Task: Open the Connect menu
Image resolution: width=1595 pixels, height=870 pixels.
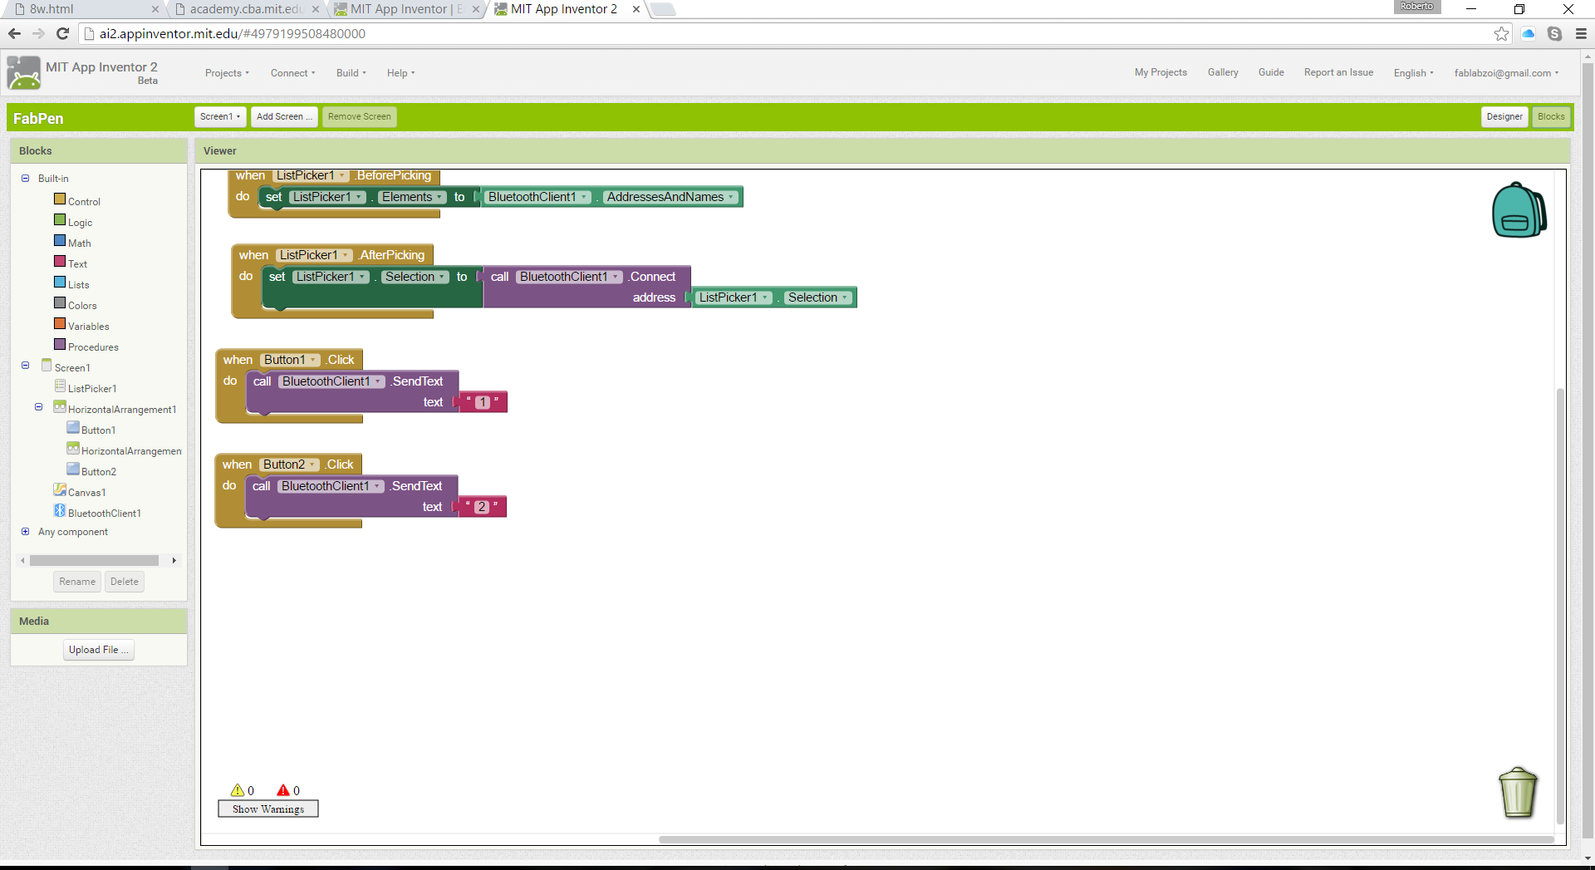Action: click(292, 73)
